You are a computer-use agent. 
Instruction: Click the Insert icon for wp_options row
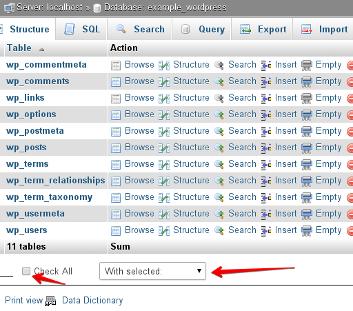(266, 114)
